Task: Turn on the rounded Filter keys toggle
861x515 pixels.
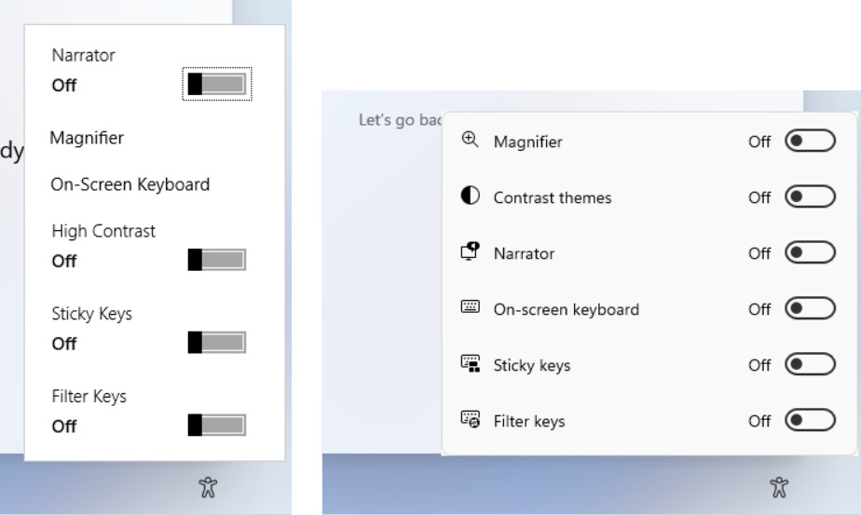Action: [810, 421]
